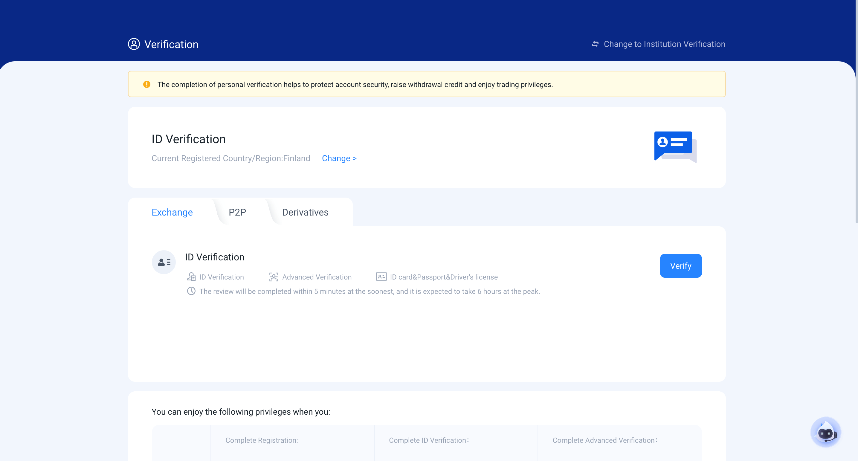Click the Advanced Verification face-scan icon
Screen dimensions: 858x461
coord(274,277)
